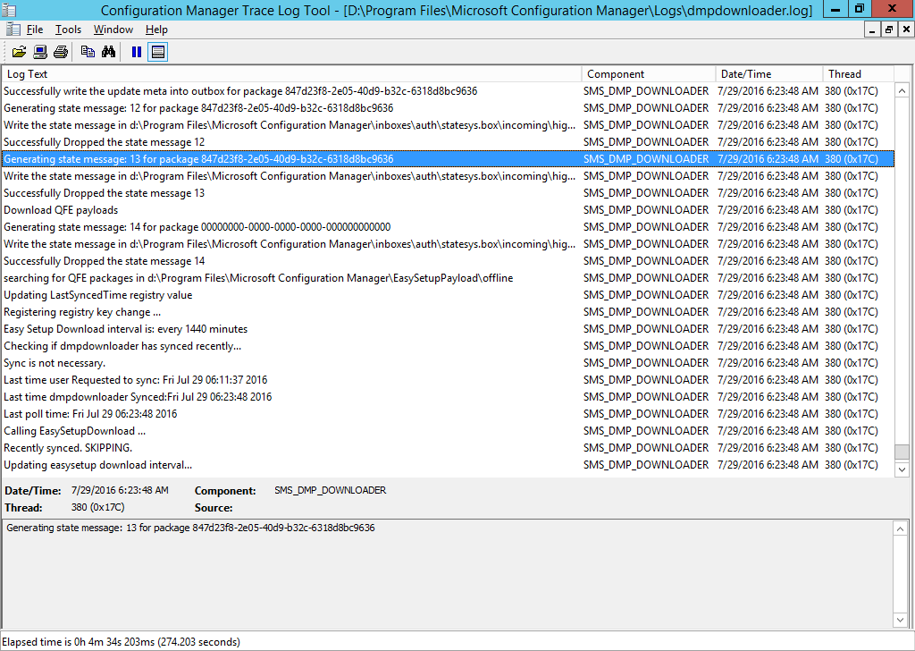The height and width of the screenshot is (651, 915).
Task: Minimize the Trace Log Tool window
Action: [x=836, y=9]
